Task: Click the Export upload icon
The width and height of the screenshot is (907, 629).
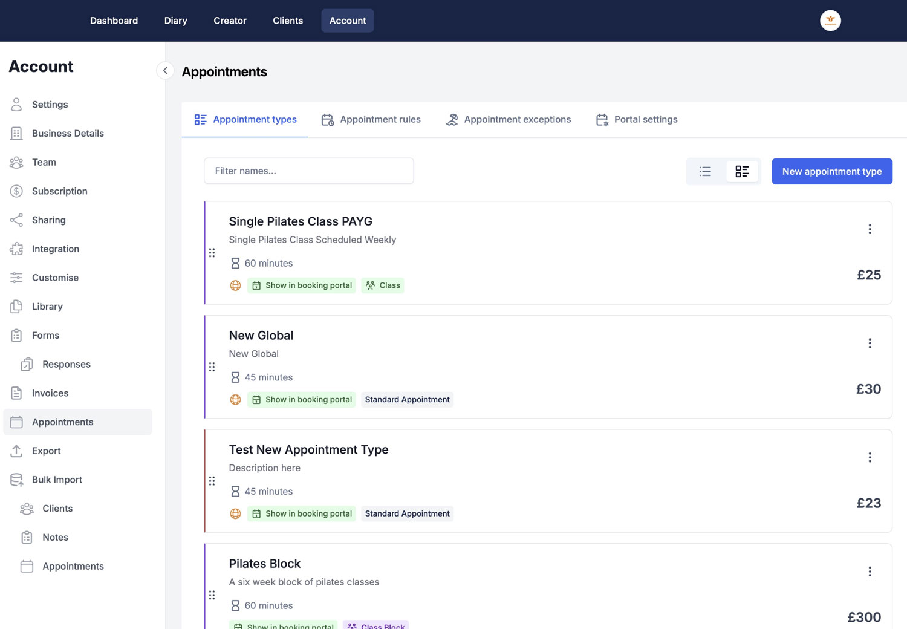Action: [x=16, y=451]
